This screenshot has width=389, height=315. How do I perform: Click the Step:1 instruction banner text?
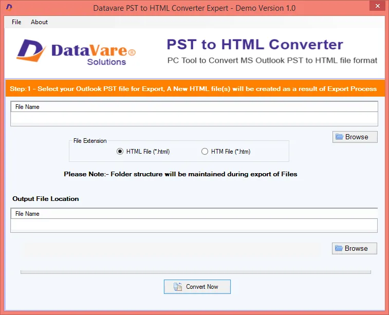(193, 89)
